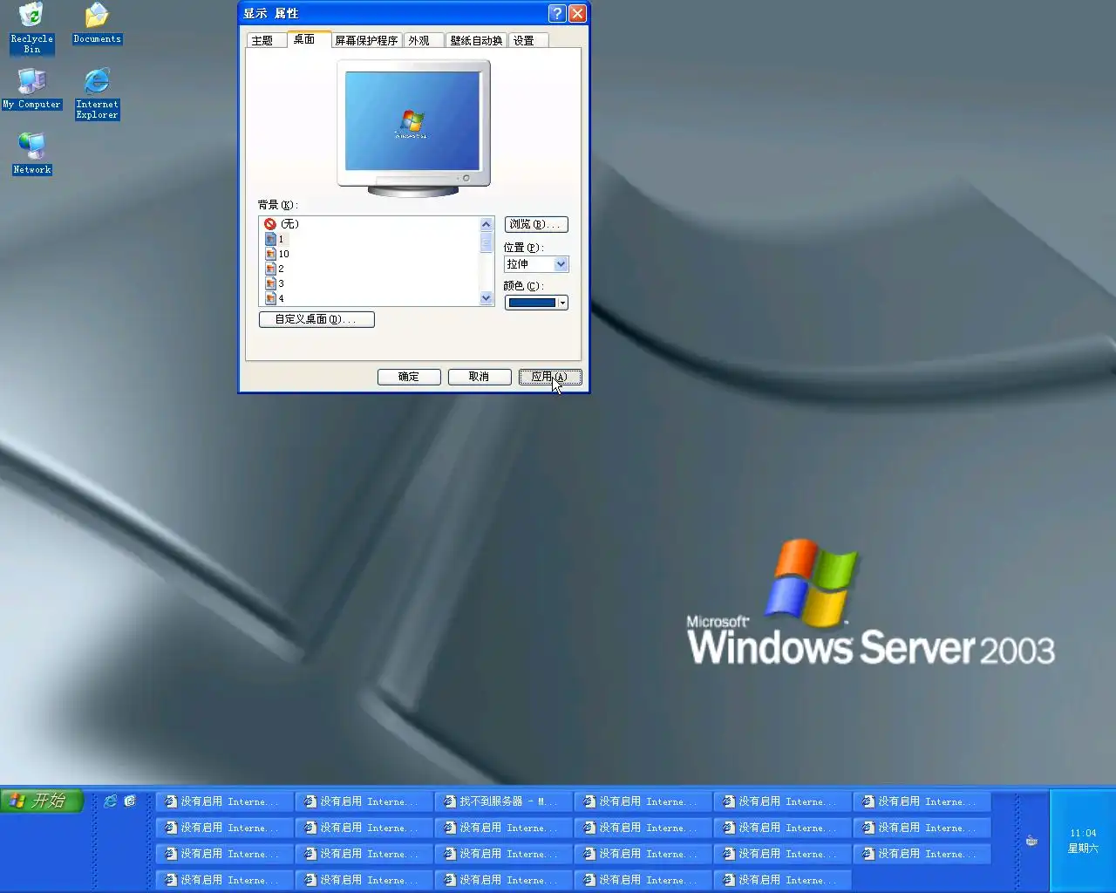1116x893 pixels.
Task: Select the Documents folder icon
Action: 97,24
